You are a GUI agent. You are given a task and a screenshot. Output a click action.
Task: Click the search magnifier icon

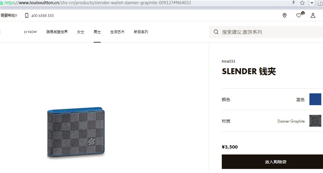(216, 32)
